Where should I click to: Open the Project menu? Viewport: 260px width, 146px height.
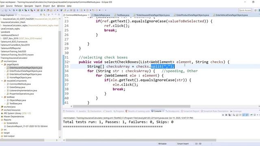point(46,6)
